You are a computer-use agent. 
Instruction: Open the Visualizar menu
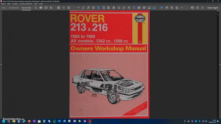(15, 4)
